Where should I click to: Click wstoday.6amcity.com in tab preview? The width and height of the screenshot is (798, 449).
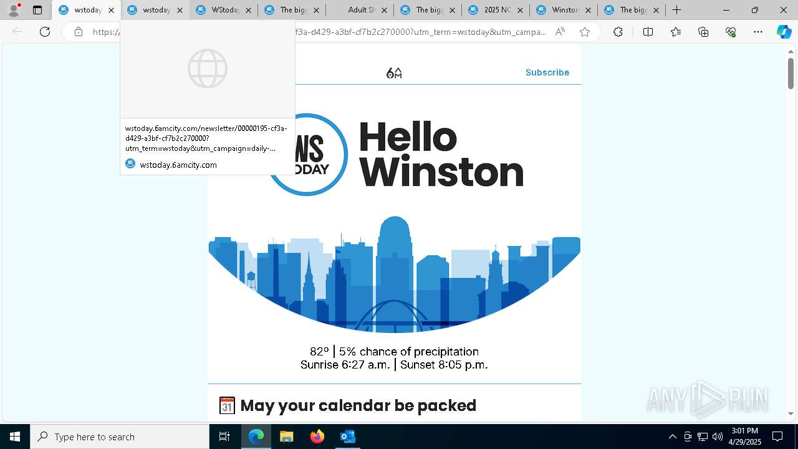[x=178, y=165]
